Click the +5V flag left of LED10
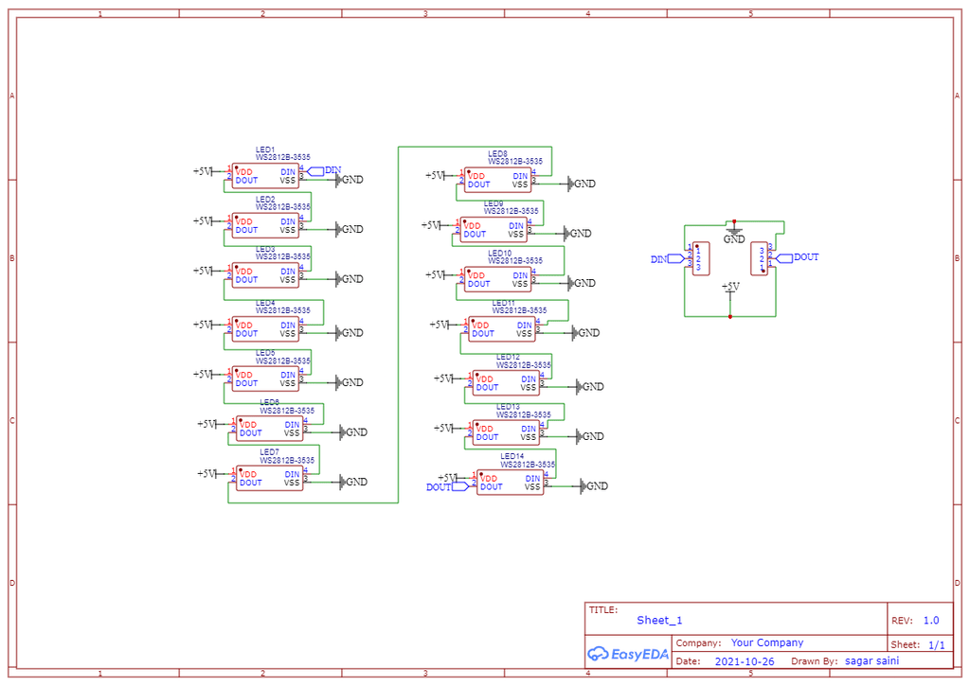The image size is (970, 686). 436,275
